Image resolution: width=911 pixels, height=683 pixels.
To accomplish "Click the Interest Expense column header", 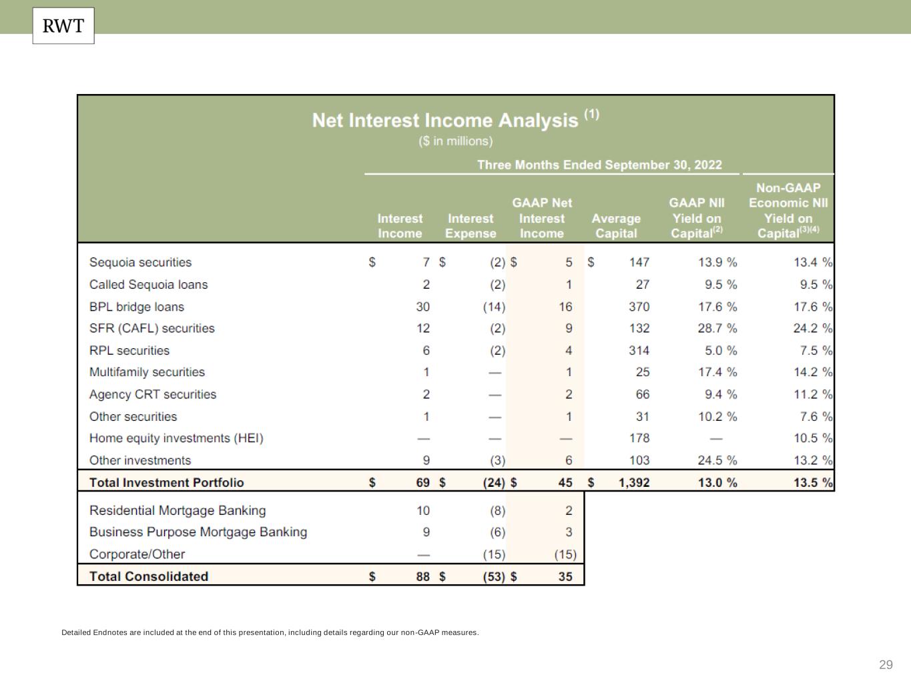I will pyautogui.click(x=471, y=226).
